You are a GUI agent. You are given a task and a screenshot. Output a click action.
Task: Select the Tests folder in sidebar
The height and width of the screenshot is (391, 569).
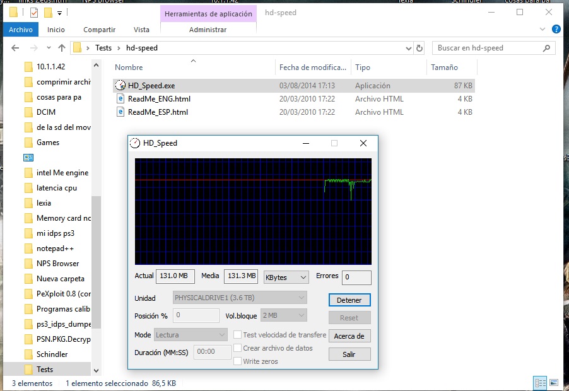point(45,370)
